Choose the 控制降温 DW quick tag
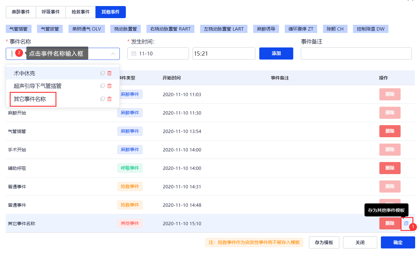Screen dimensions: 420x253 click(x=371, y=29)
